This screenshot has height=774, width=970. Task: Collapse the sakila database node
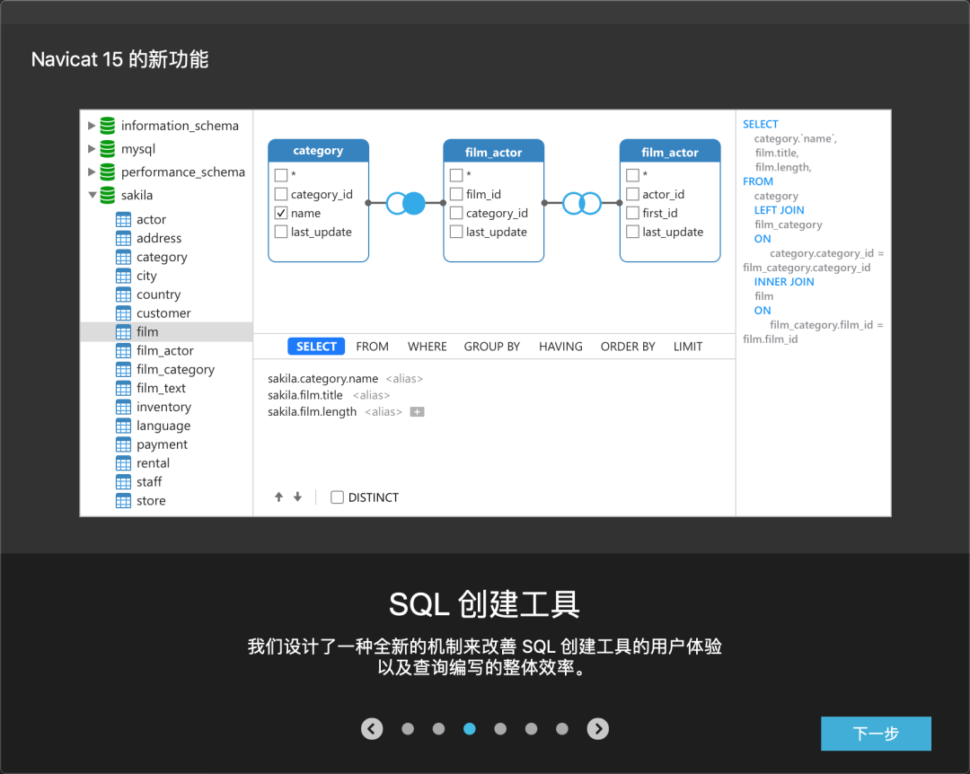[x=93, y=195]
